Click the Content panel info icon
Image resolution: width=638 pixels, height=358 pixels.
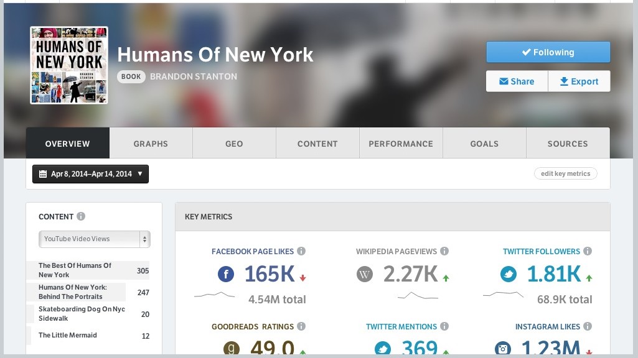tap(81, 216)
